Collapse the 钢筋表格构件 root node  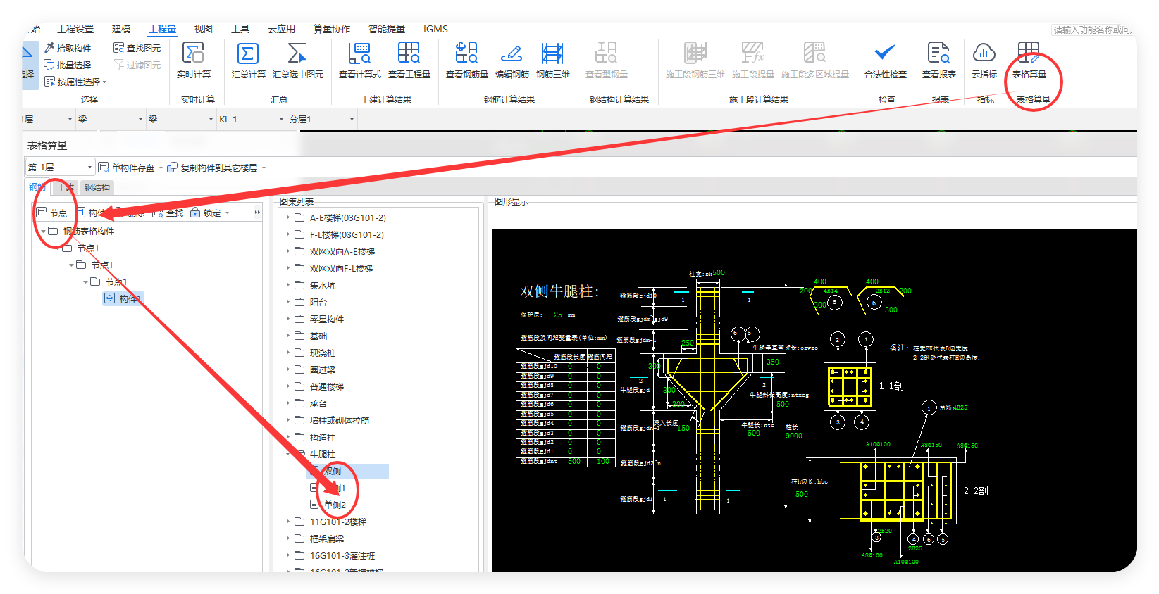43,231
